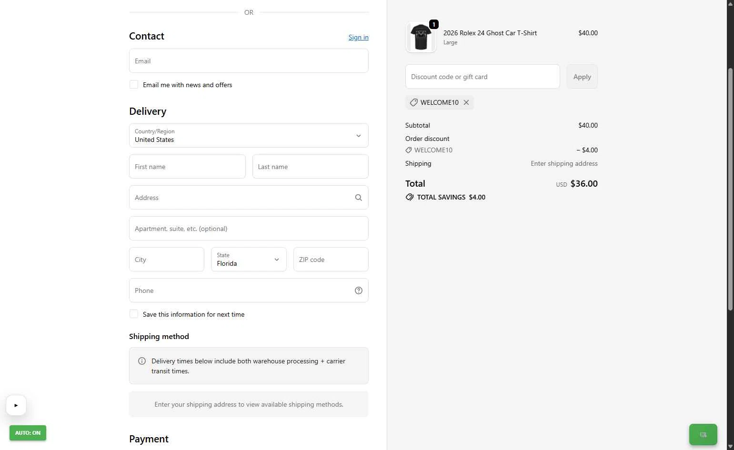Toggle the AUTO: ON button
Viewport: 734px width, 450px height.
coord(28,433)
